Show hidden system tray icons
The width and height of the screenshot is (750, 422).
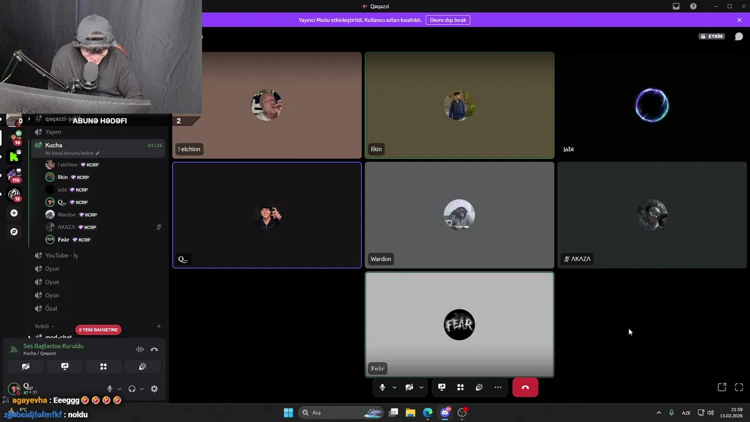point(659,413)
